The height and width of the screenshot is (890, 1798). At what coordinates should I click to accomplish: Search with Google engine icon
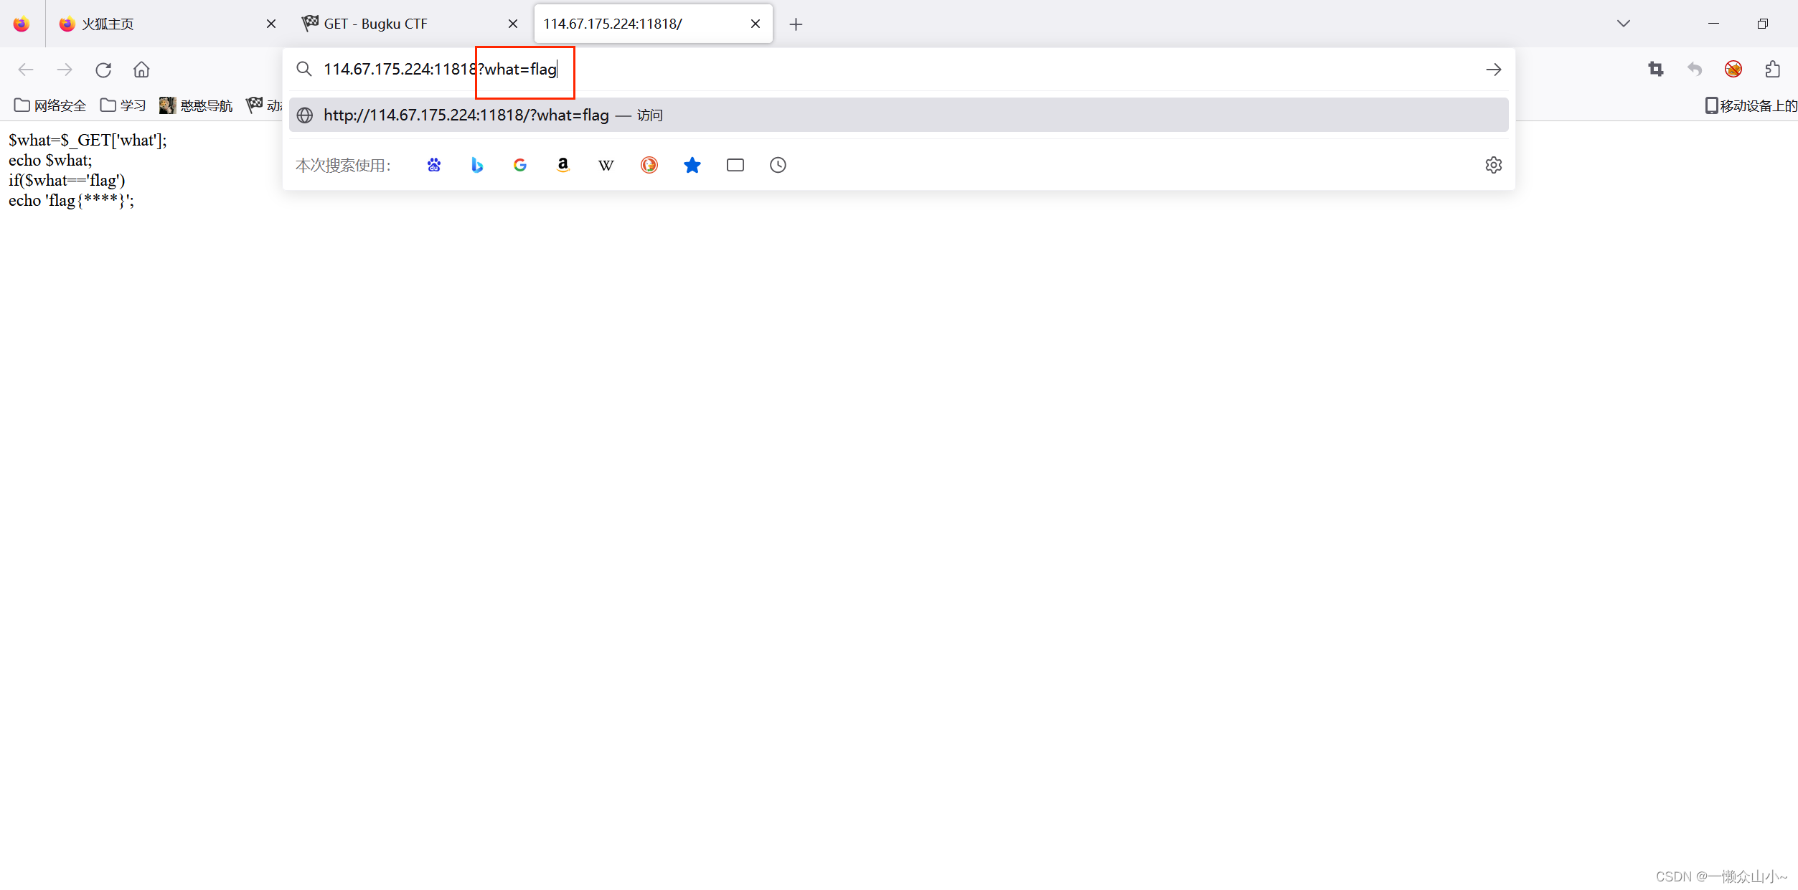click(x=520, y=166)
